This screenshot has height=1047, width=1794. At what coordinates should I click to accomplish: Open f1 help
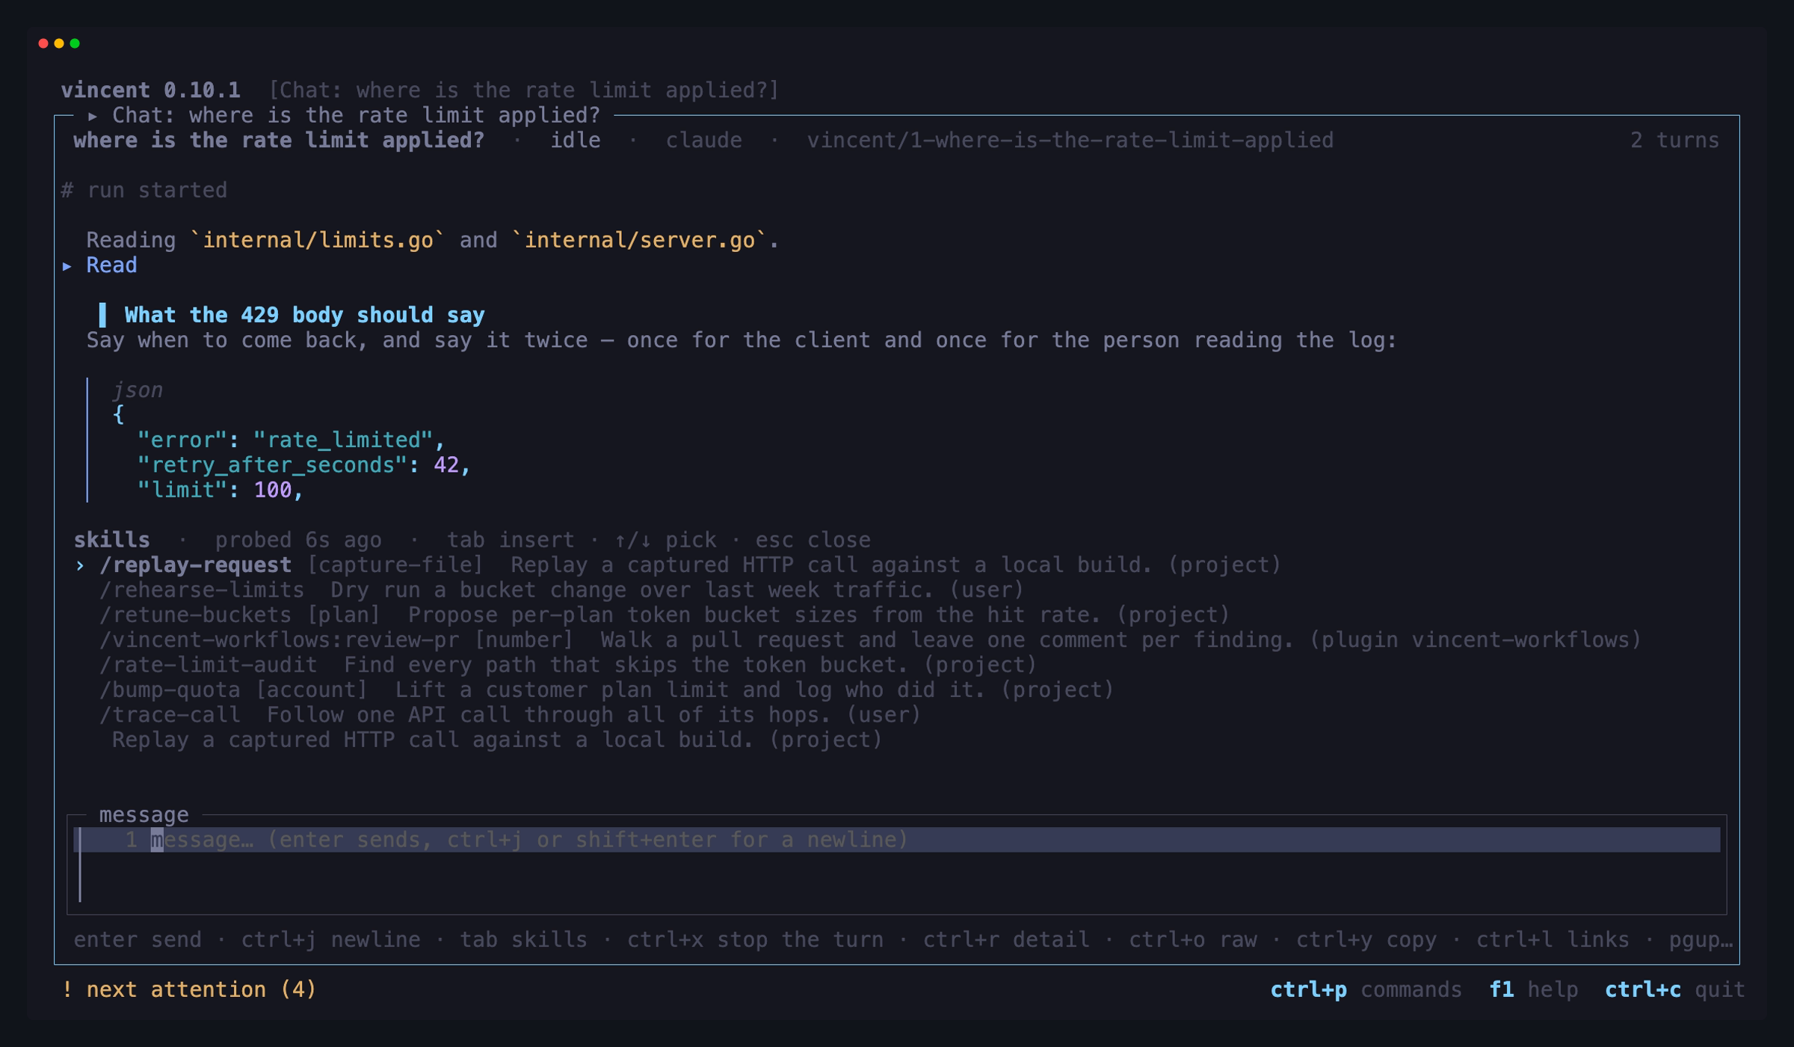click(1533, 989)
